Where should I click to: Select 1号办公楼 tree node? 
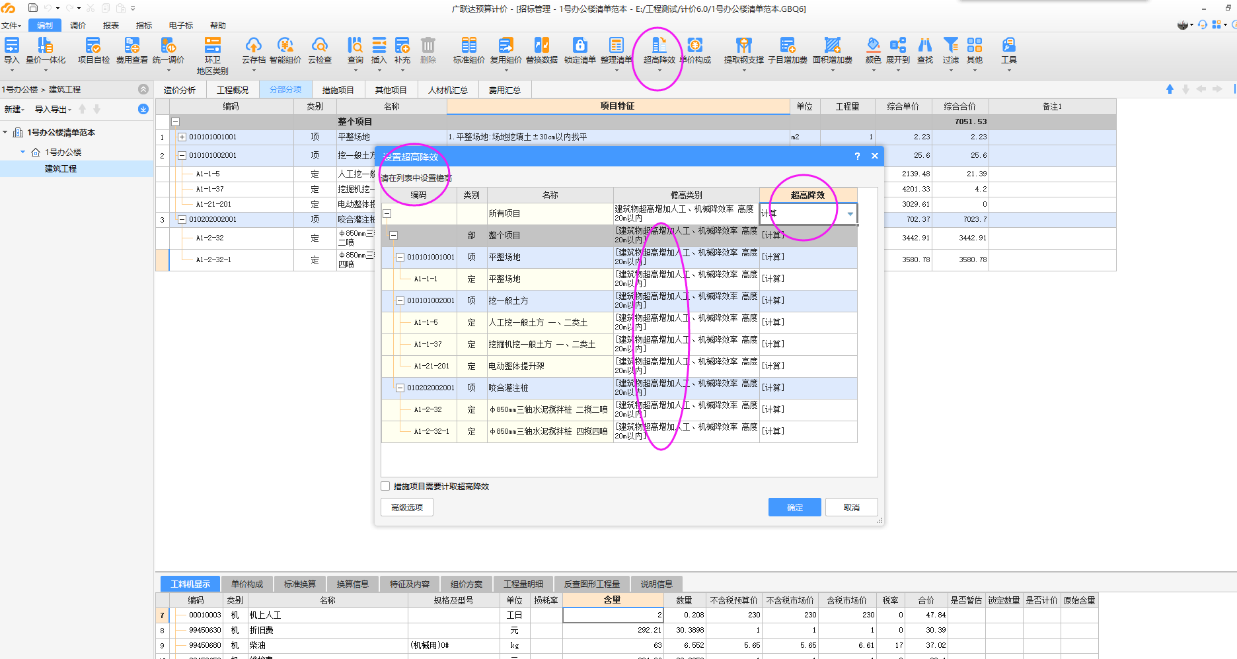[63, 153]
